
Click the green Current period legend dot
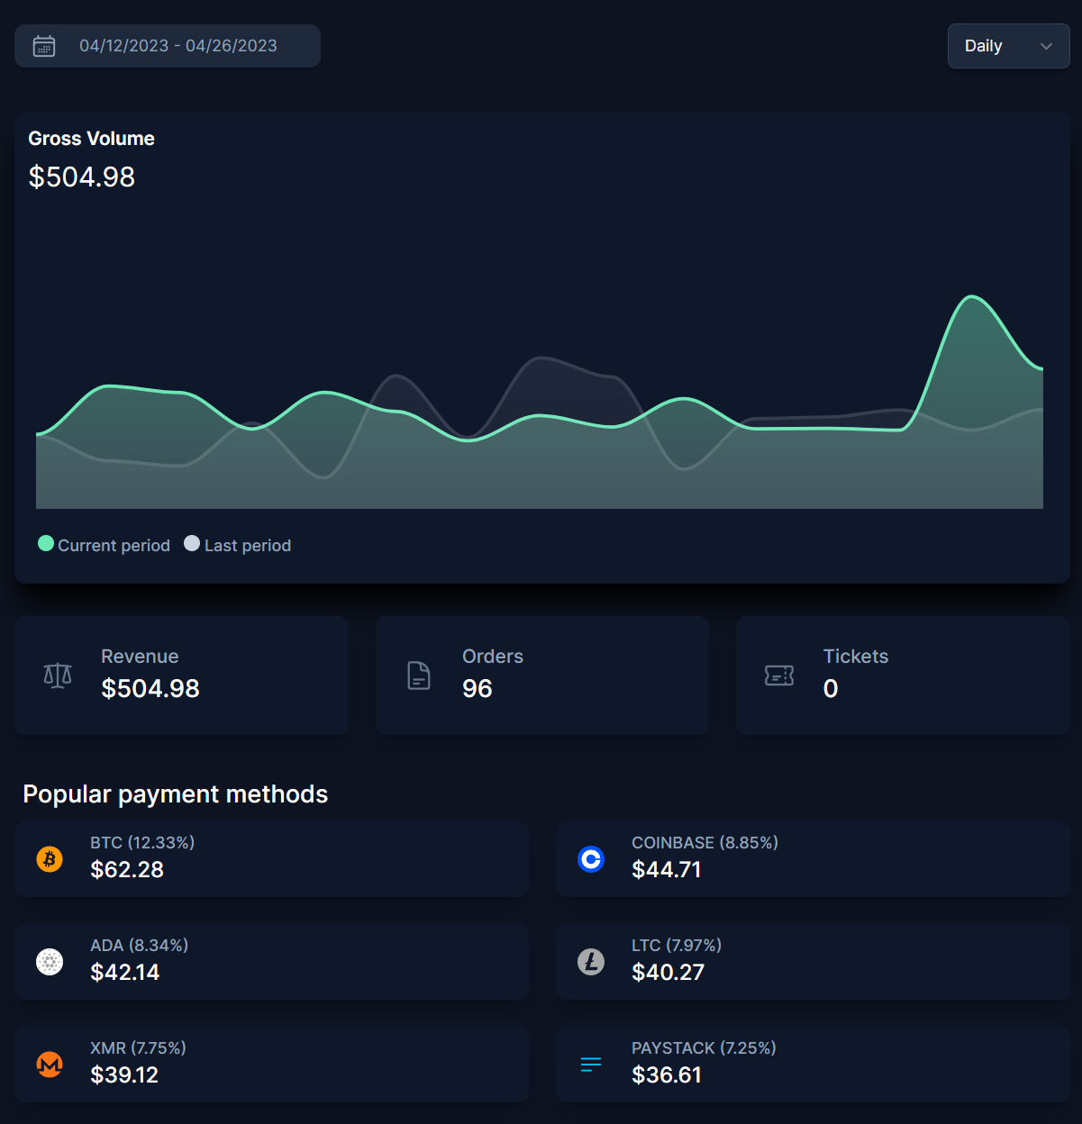[46, 543]
